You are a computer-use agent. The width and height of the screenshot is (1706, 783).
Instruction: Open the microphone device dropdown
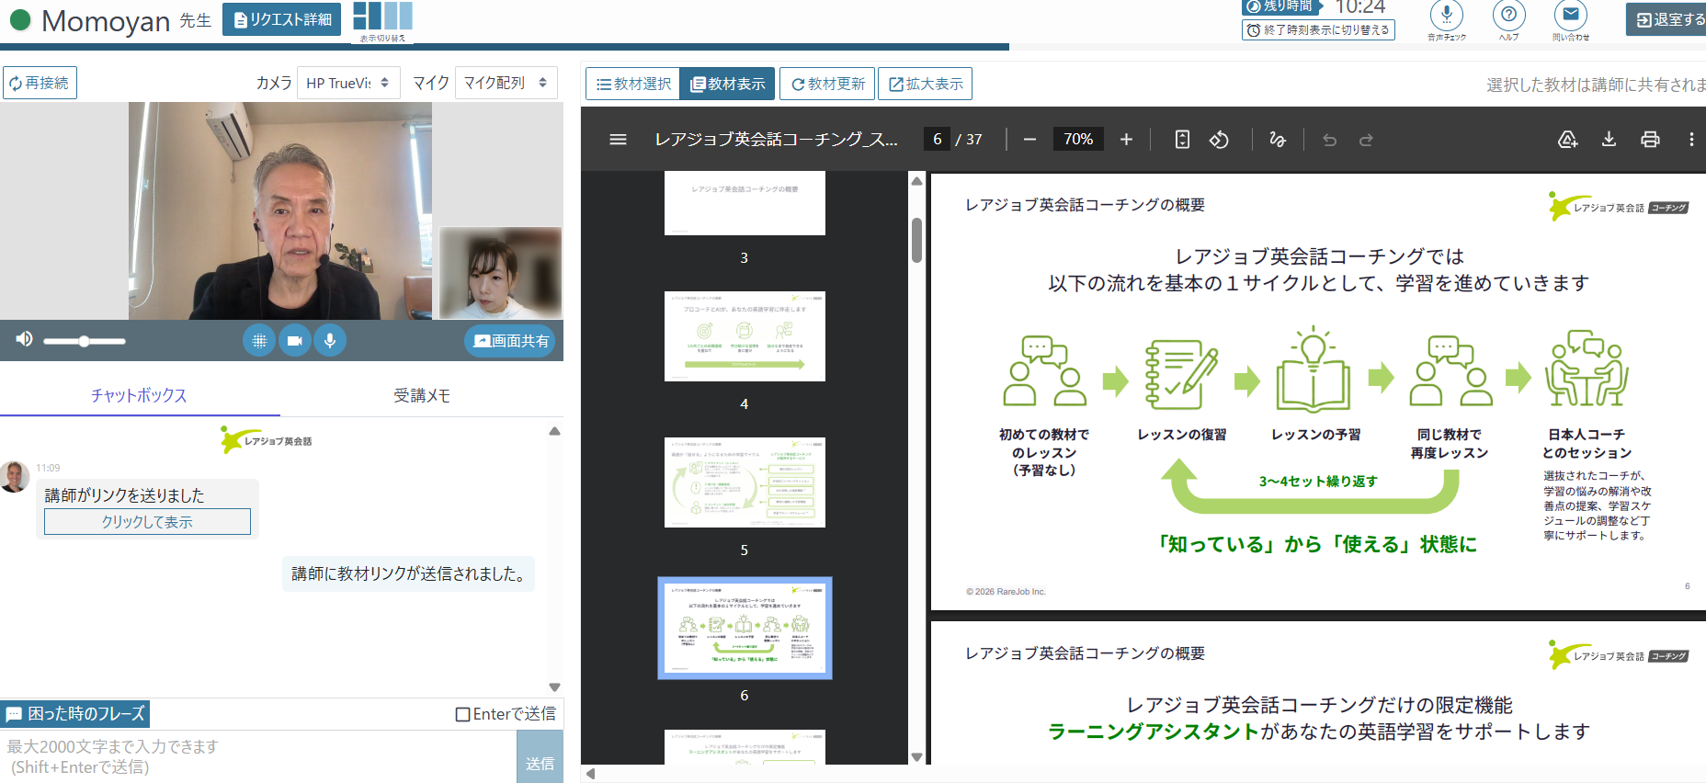506,83
